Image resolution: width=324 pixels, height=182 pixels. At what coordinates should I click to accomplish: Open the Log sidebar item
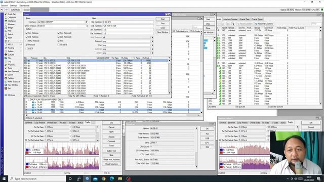pos(9,61)
